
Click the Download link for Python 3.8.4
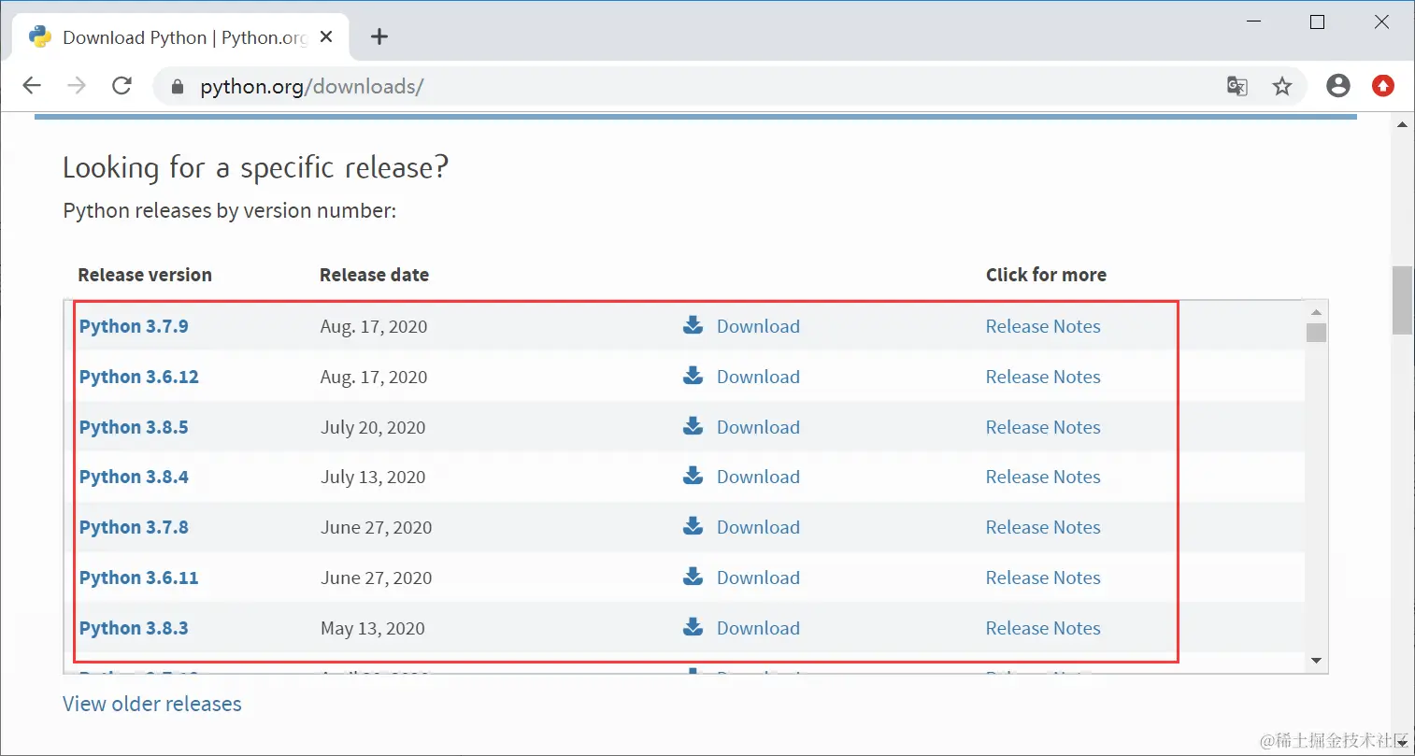758,477
